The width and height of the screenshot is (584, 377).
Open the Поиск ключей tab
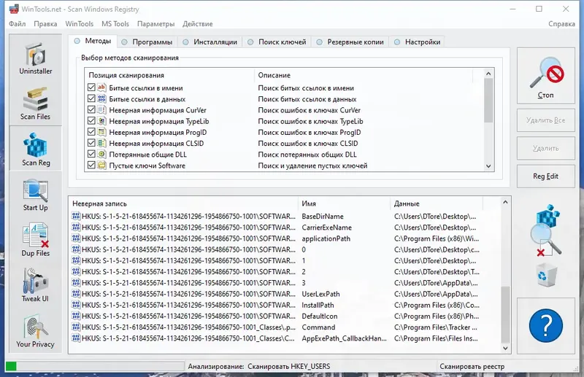click(277, 42)
